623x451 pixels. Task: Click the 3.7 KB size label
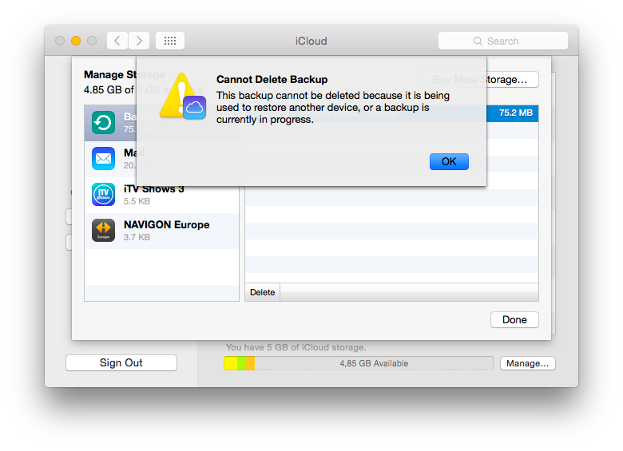(137, 237)
